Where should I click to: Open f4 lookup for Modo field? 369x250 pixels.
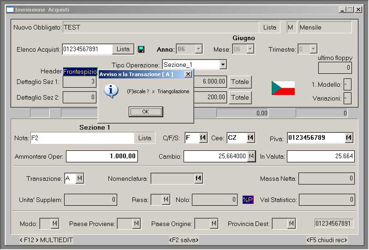tap(55, 223)
